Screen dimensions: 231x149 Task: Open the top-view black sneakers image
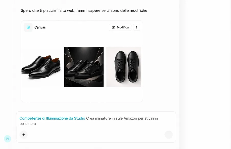(x=124, y=67)
